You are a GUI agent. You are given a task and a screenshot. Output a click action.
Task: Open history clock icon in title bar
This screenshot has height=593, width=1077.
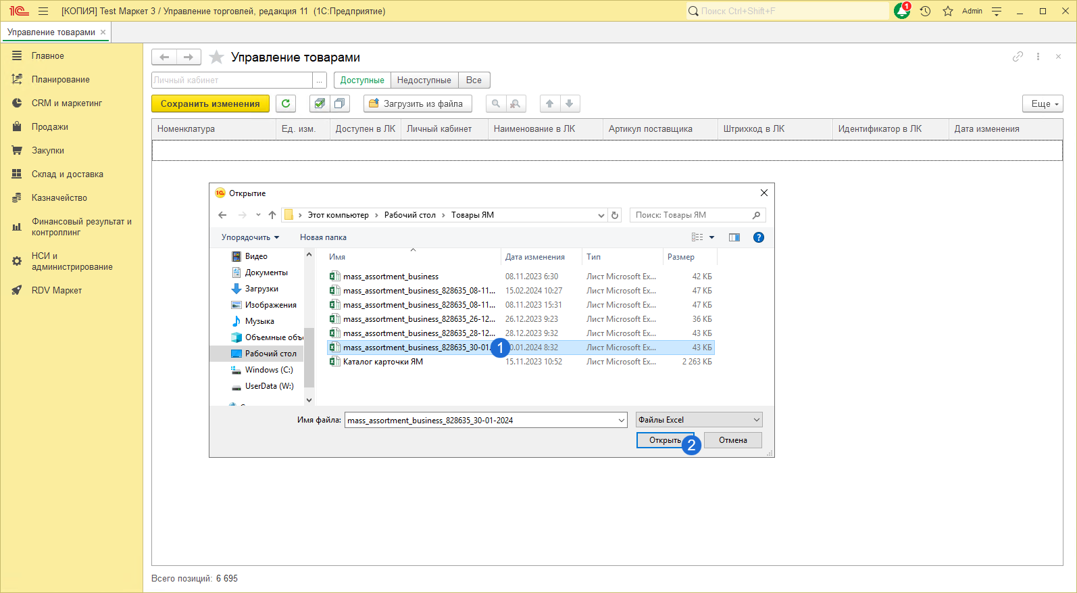pyautogui.click(x=925, y=11)
